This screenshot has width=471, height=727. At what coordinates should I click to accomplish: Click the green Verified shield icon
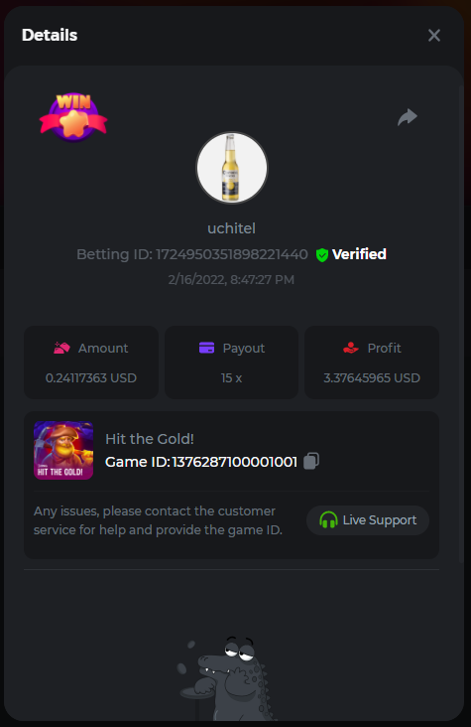(322, 254)
